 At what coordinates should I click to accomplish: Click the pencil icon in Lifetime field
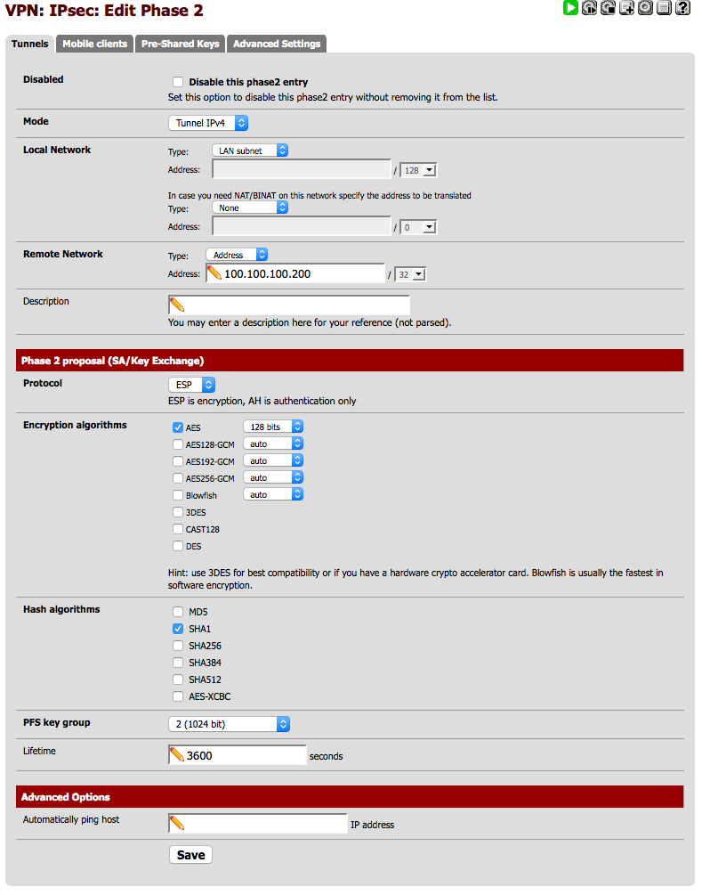click(177, 754)
